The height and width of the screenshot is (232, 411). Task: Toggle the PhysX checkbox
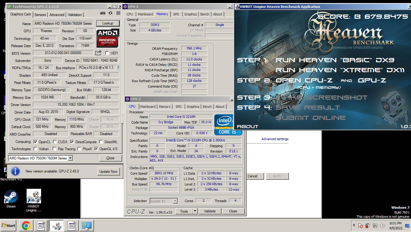(x=79, y=149)
